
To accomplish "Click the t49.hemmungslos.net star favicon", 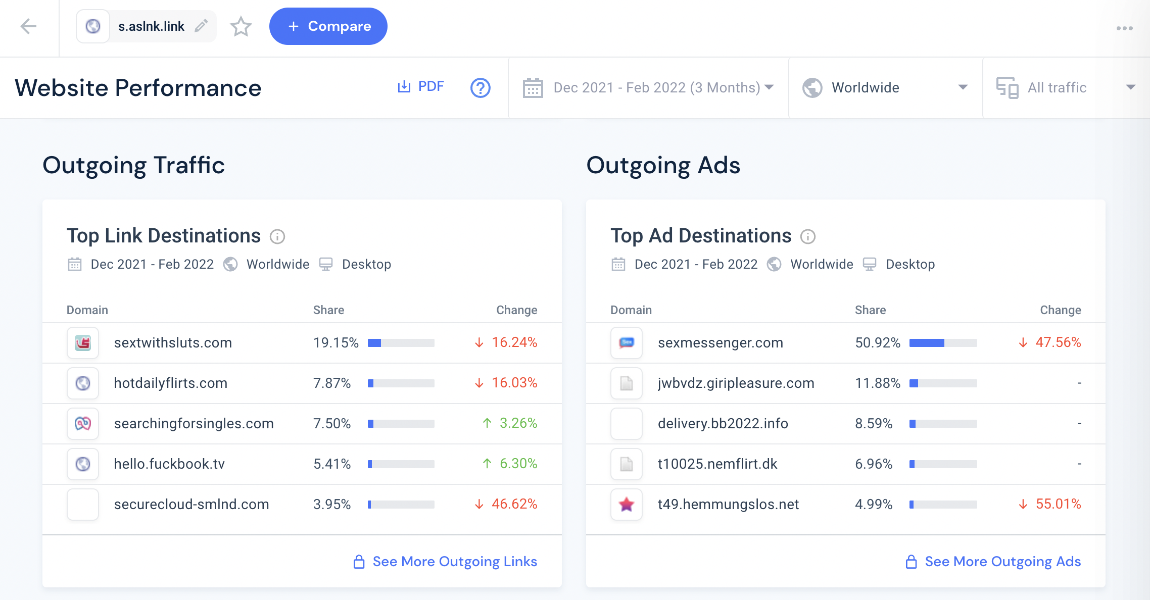I will point(627,505).
